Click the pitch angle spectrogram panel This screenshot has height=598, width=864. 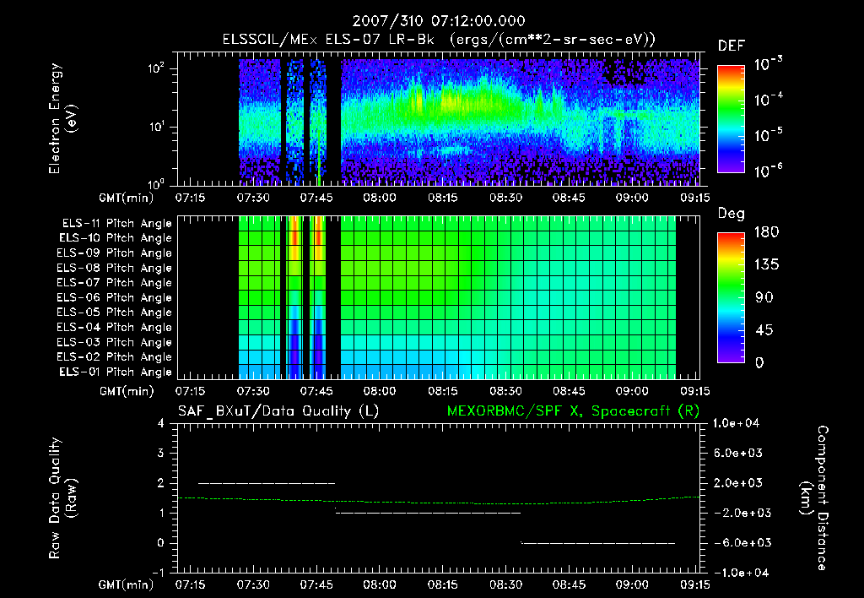pos(439,297)
